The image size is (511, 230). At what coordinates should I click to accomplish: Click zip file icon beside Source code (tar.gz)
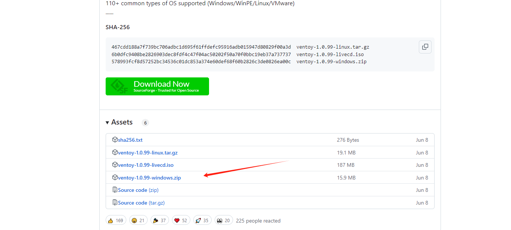tap(115, 202)
